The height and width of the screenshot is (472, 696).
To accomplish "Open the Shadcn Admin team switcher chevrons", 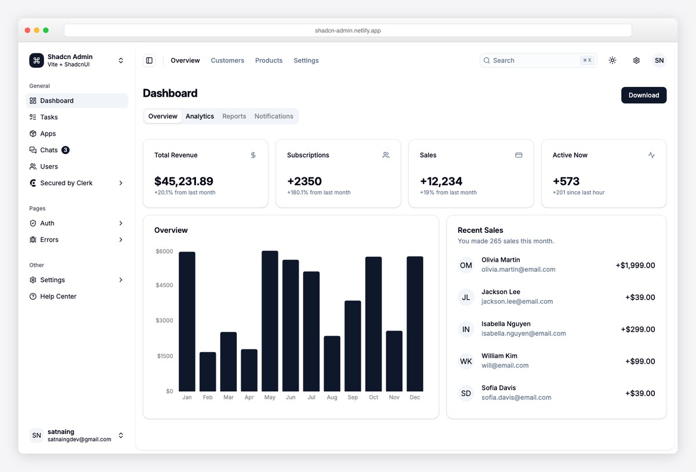I will click(x=121, y=60).
